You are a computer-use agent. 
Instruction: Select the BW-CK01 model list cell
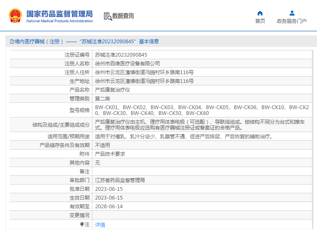click(202, 110)
